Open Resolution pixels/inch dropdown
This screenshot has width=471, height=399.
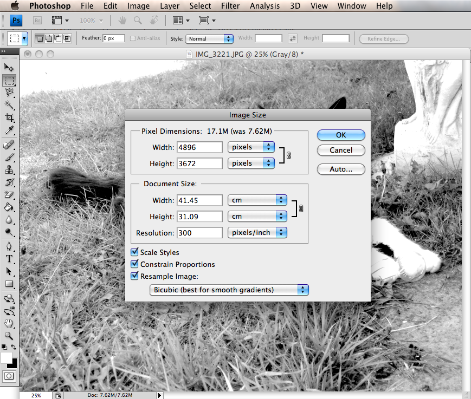point(257,232)
